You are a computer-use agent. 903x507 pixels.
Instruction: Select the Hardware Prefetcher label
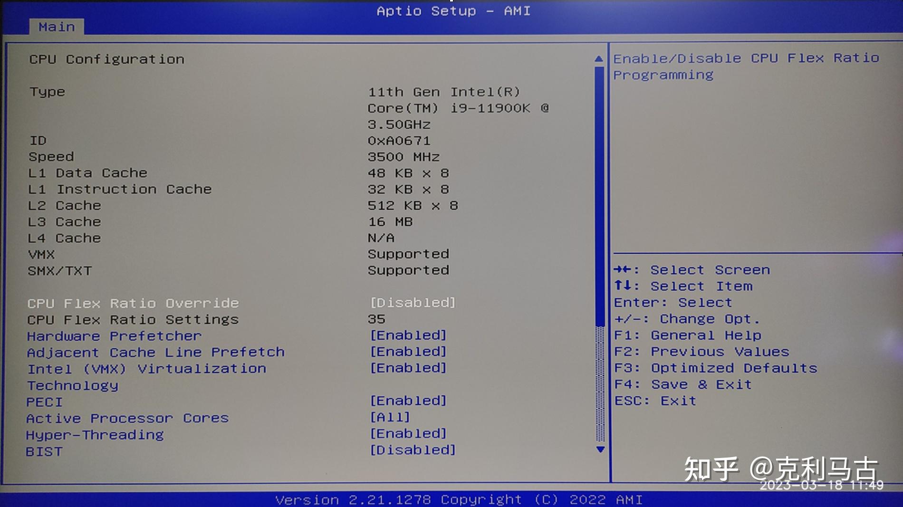[x=114, y=336]
